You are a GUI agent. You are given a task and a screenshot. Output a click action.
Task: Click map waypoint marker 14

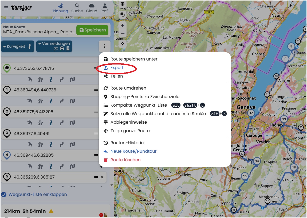coord(257,161)
